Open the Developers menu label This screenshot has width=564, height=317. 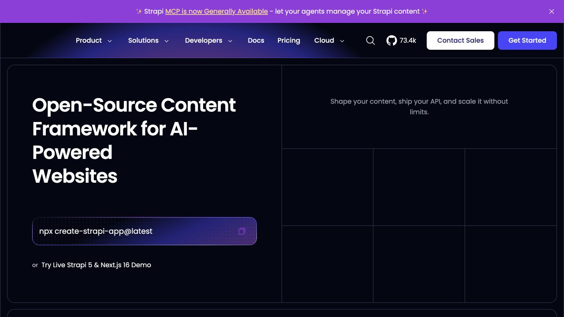click(x=204, y=41)
